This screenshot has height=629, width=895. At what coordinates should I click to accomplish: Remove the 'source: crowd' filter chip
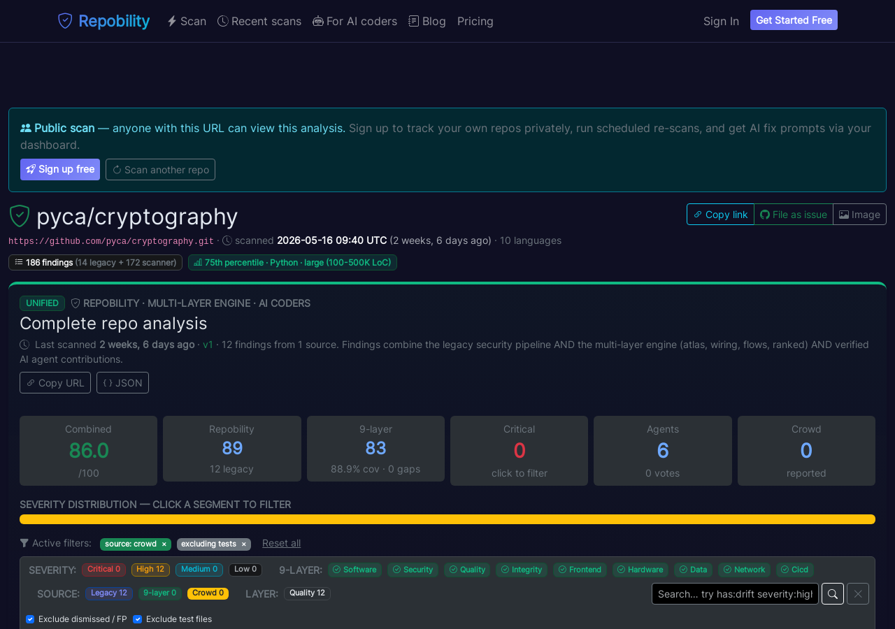tap(164, 544)
